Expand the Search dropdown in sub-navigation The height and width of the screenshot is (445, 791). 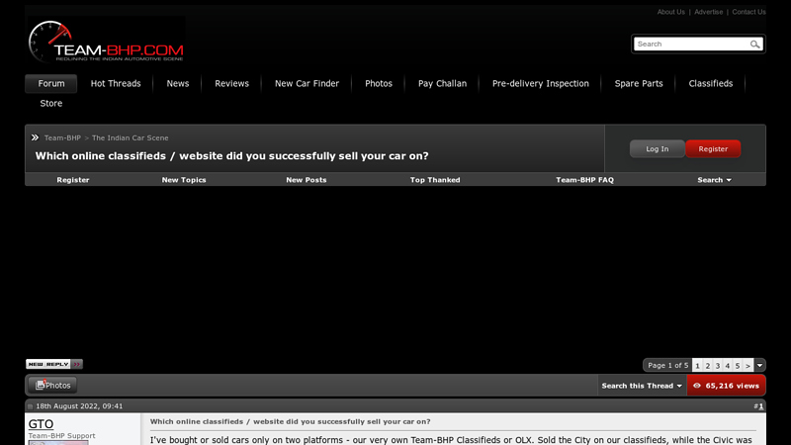[714, 180]
